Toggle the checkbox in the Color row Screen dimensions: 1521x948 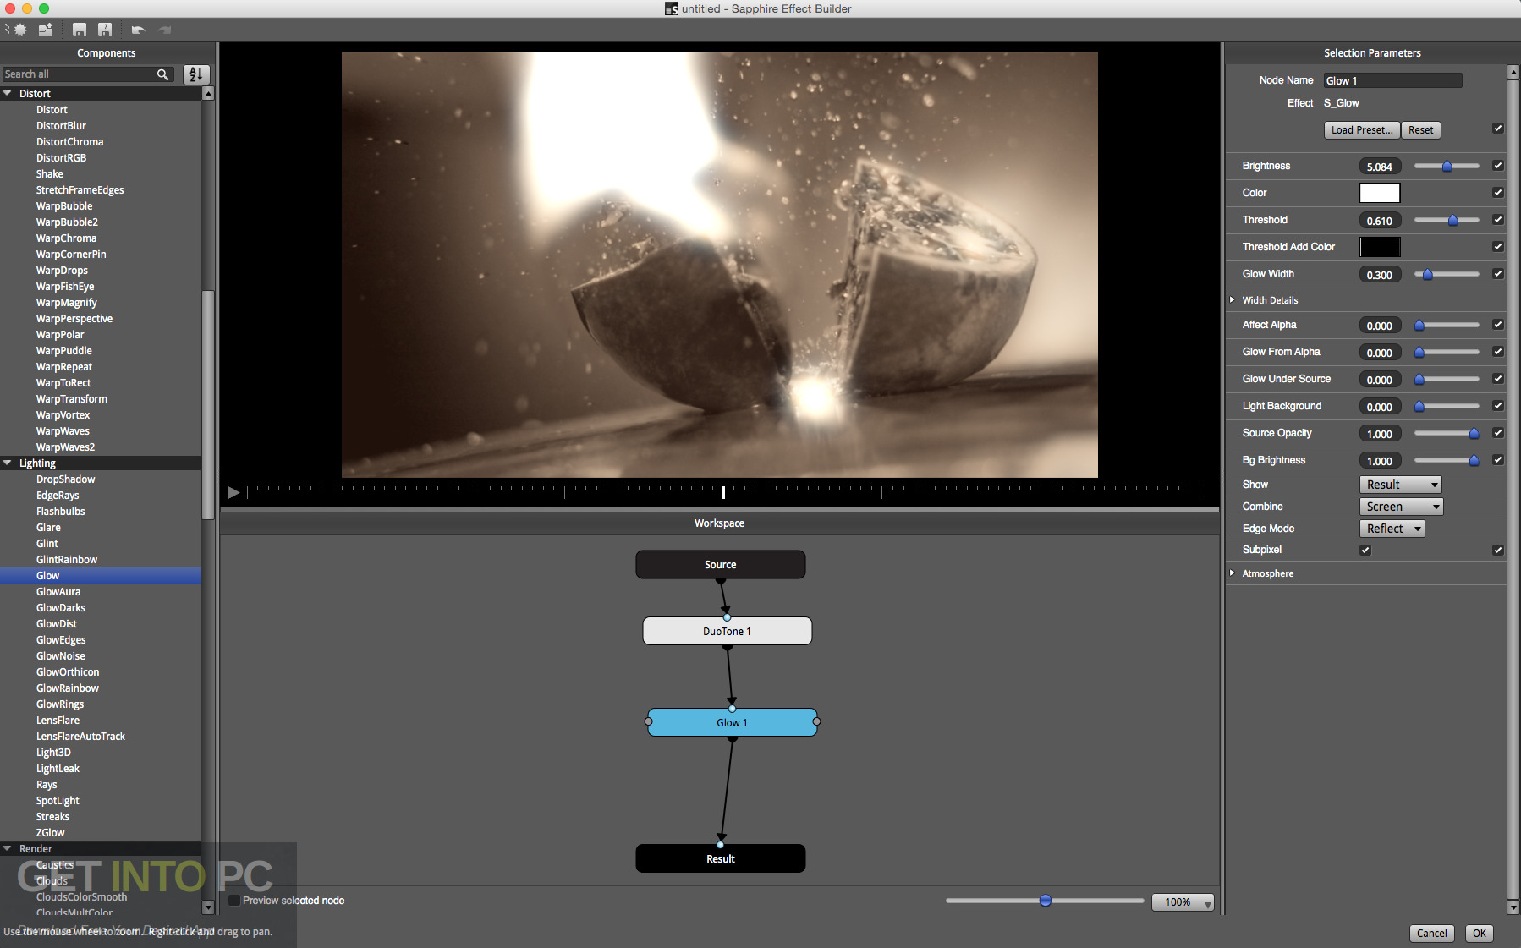[x=1498, y=193]
